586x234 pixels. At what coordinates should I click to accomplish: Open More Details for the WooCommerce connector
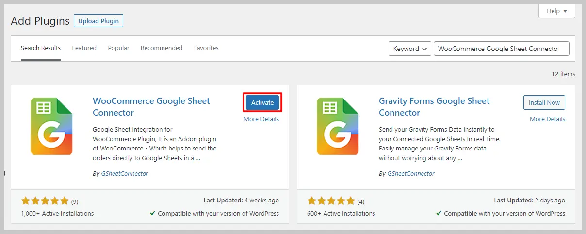[x=261, y=119]
